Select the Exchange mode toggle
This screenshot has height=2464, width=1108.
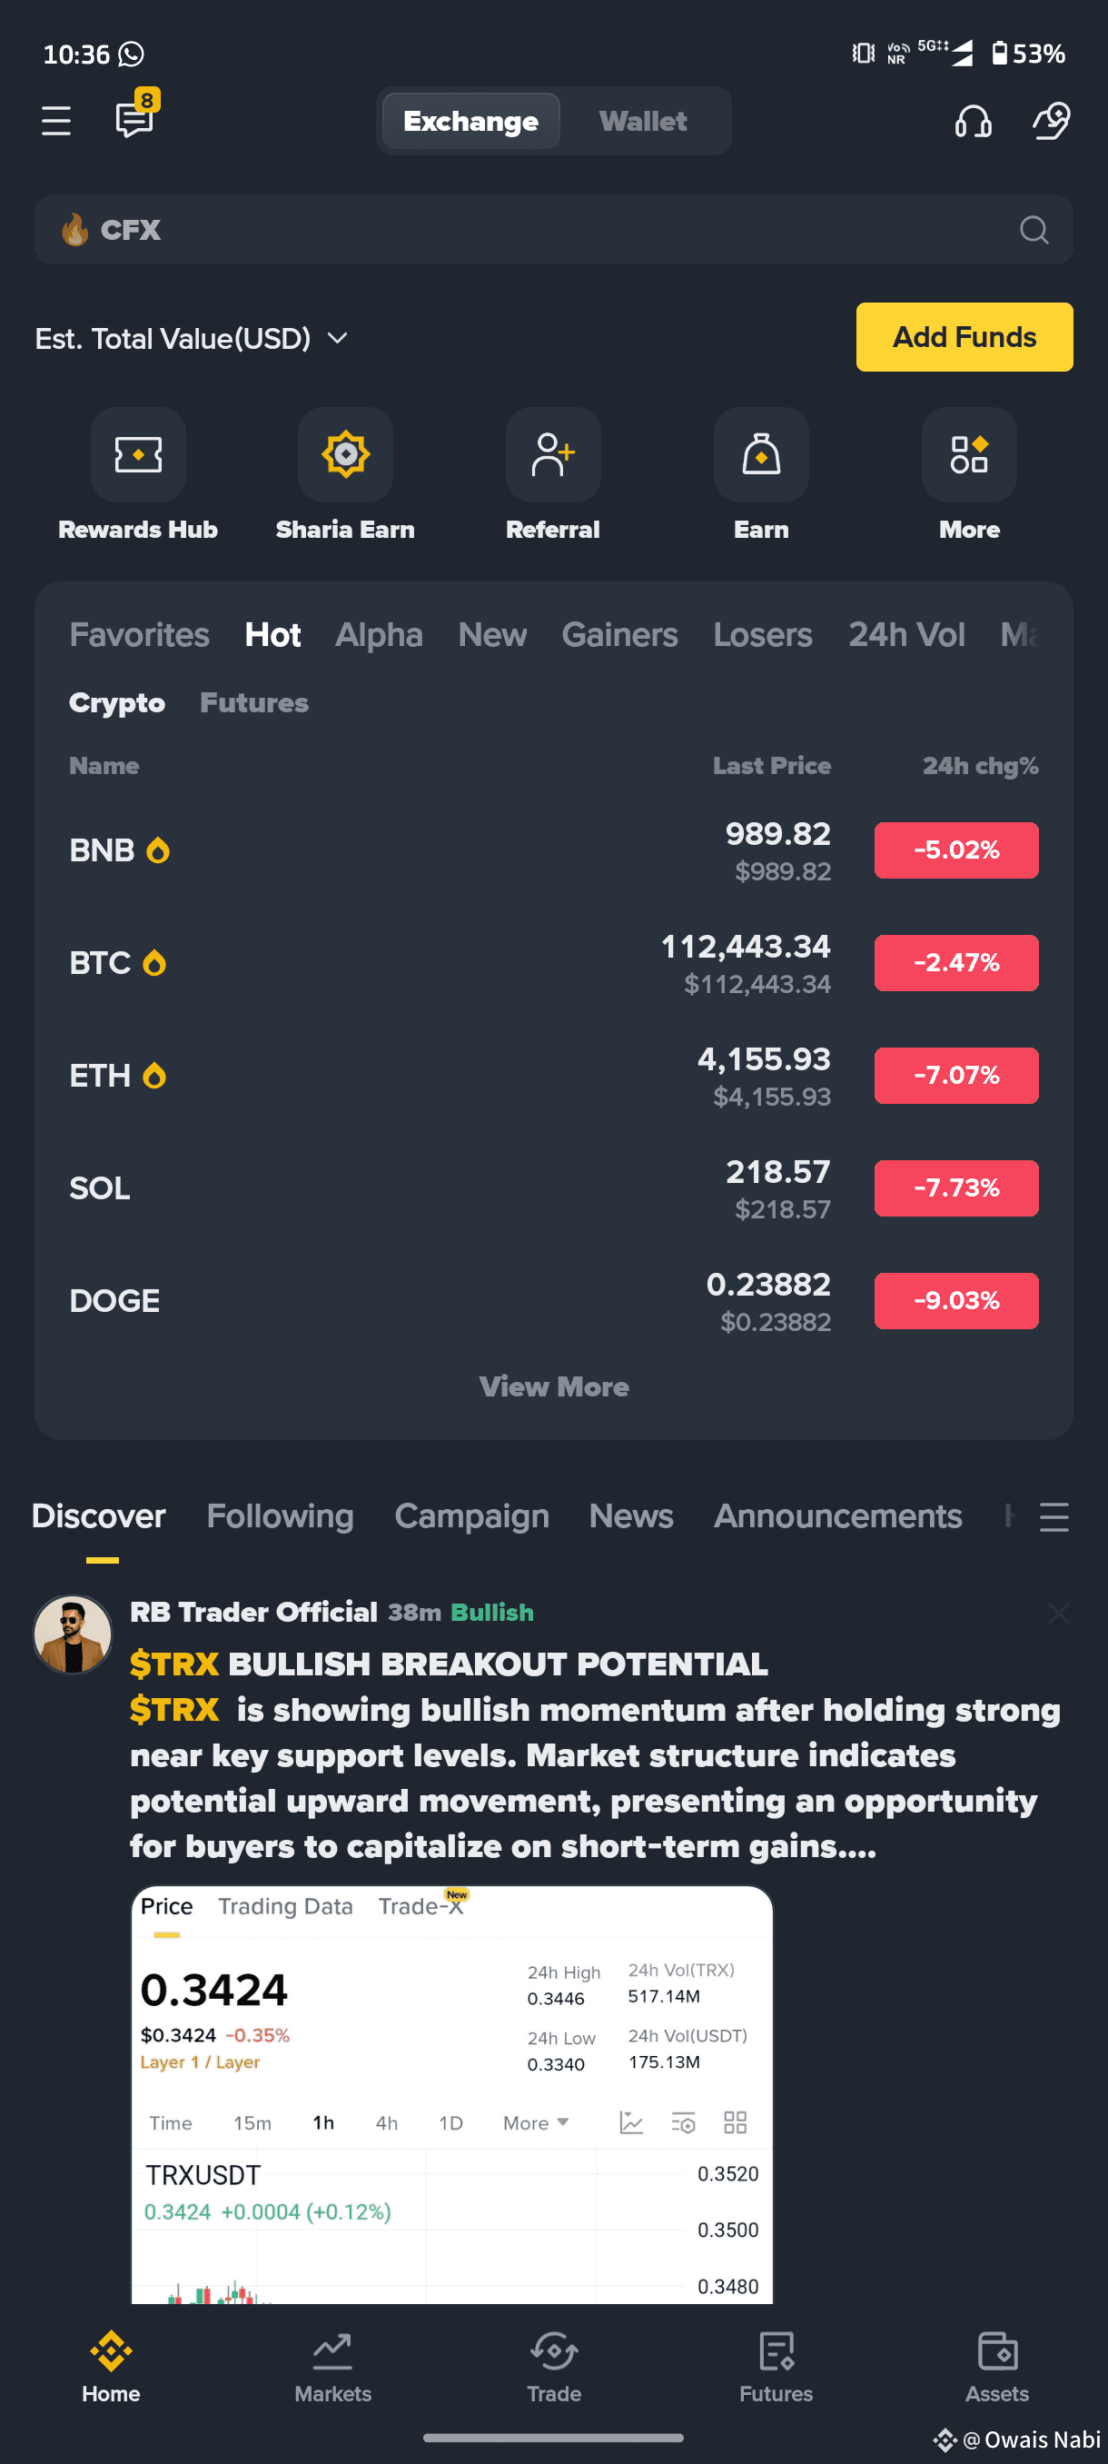470,122
